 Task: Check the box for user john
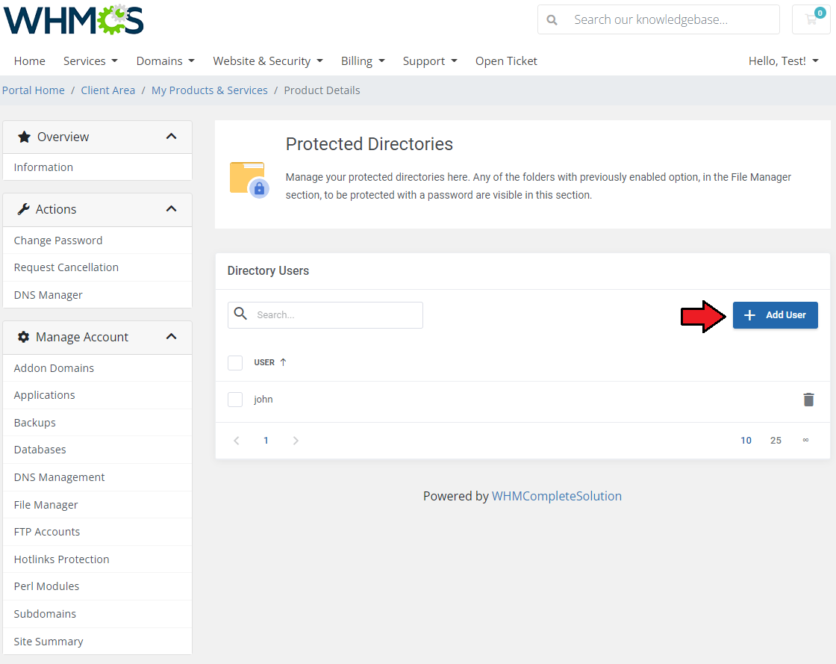click(235, 400)
